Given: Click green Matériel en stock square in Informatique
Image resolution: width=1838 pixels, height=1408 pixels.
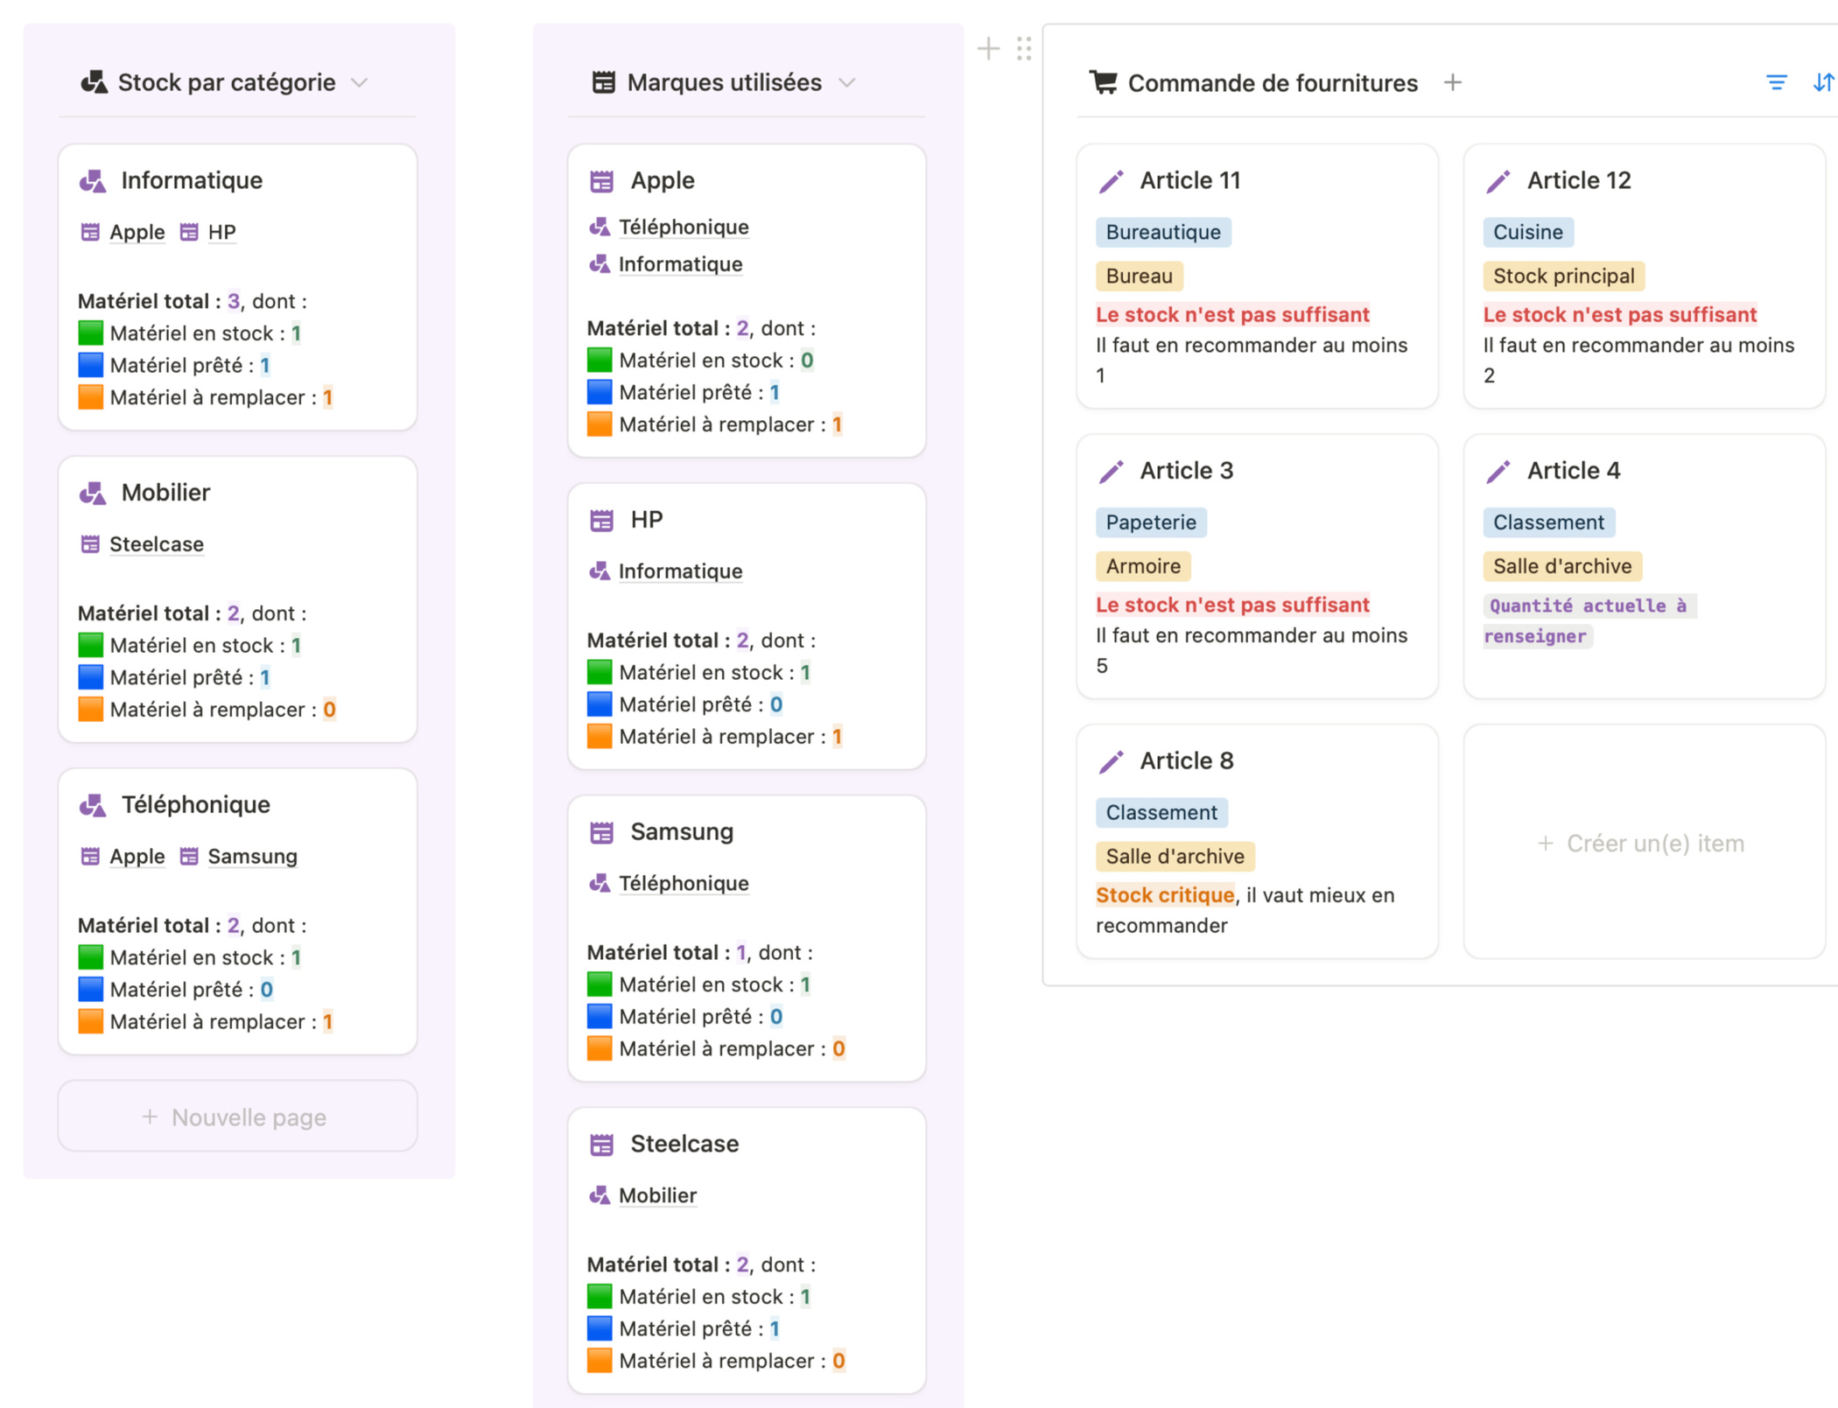Looking at the screenshot, I should (x=91, y=333).
